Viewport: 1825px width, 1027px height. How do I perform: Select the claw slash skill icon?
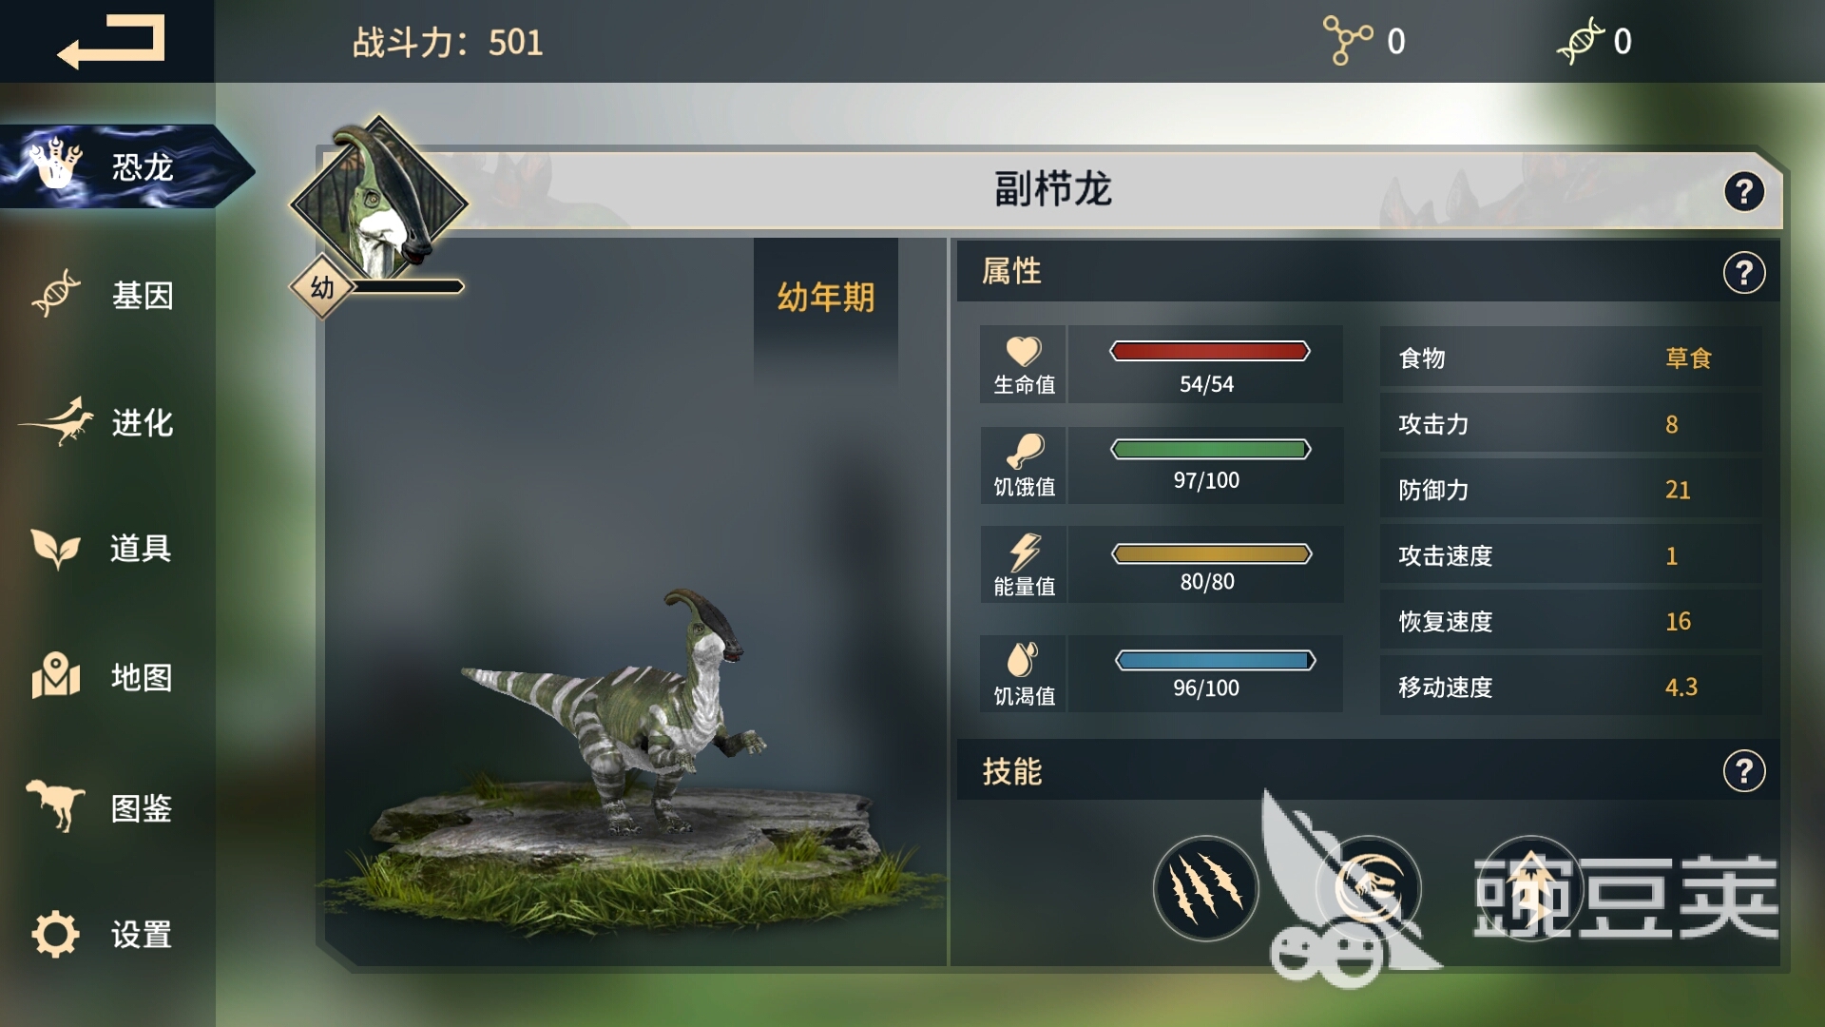point(1205,889)
